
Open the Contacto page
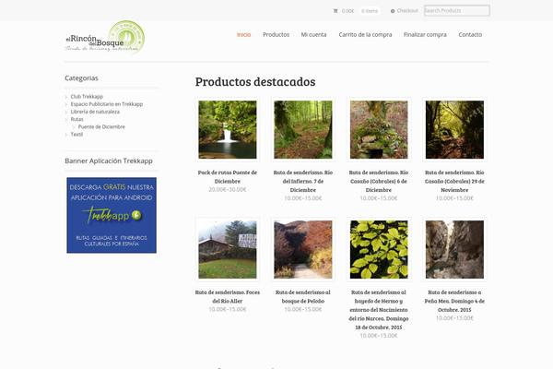(x=470, y=34)
